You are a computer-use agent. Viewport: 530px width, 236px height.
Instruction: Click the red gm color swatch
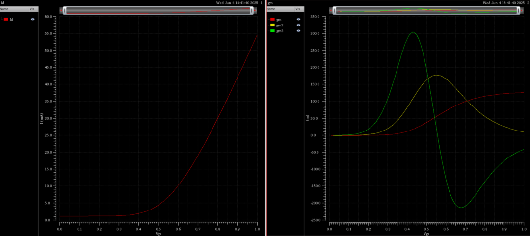[x=273, y=19]
